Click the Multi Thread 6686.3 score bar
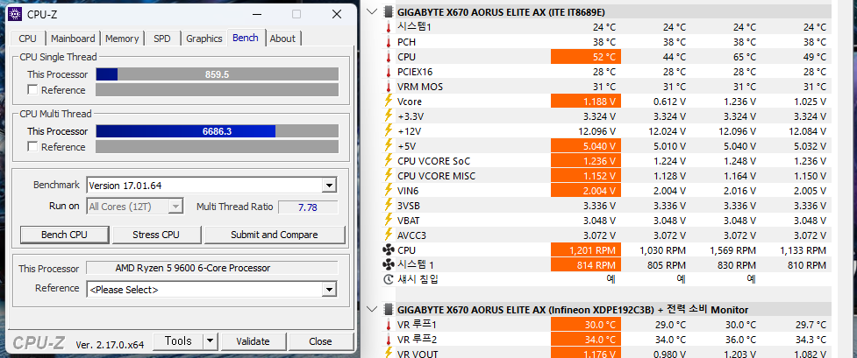 pyautogui.click(x=217, y=131)
